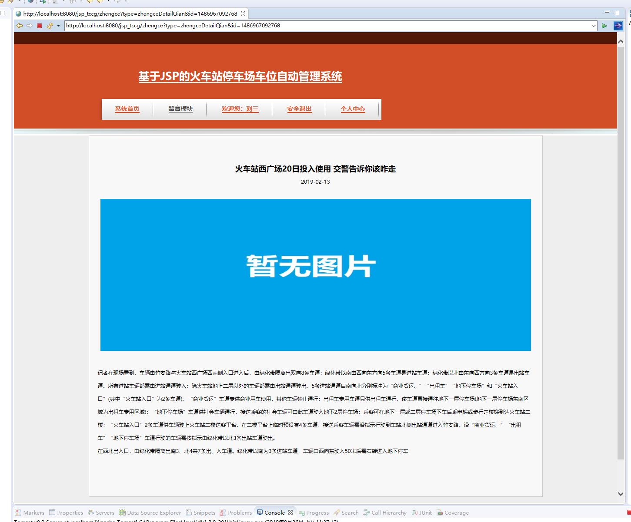Image resolution: width=631 pixels, height=522 pixels.
Task: Select the Internal Web Browser globe icon on the toolbar
Action: click(x=30, y=2)
